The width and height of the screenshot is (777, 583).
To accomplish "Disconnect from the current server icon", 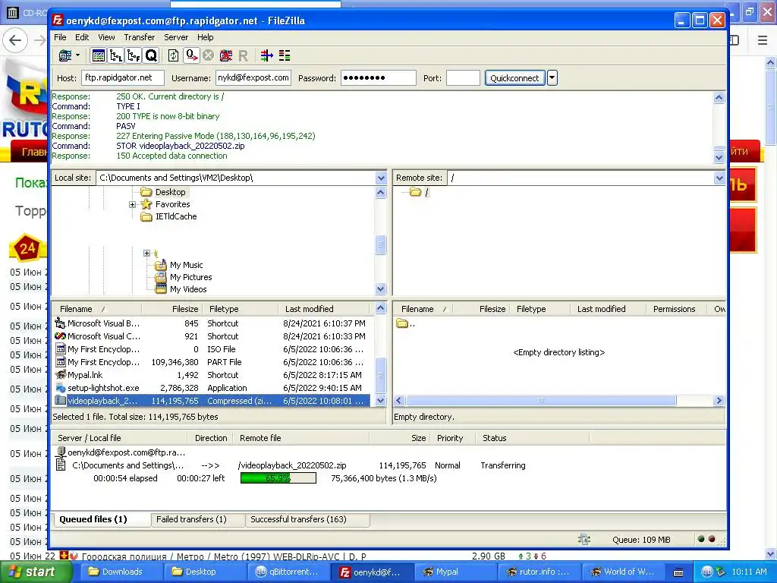I will 226,55.
